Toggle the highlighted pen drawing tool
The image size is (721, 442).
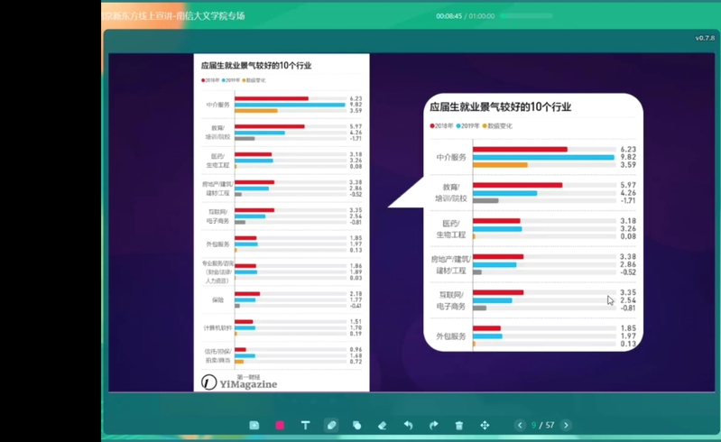(x=331, y=425)
